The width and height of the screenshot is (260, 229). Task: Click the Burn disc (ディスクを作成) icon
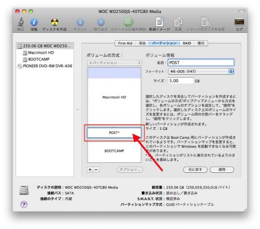point(55,22)
